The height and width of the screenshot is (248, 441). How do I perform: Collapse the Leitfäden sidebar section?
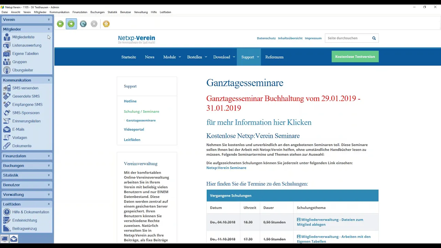click(x=27, y=204)
